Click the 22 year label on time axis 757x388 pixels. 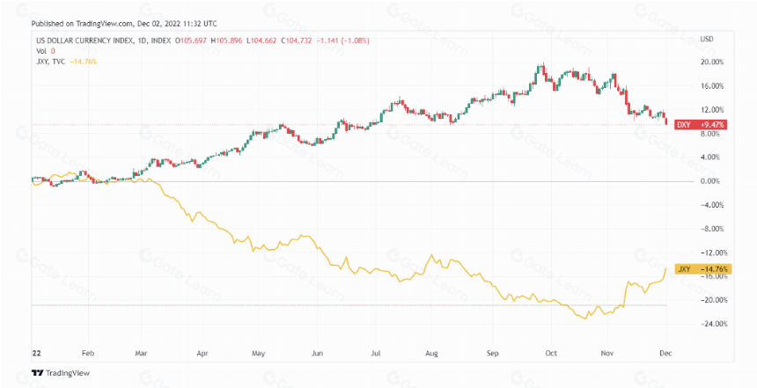pos(36,354)
